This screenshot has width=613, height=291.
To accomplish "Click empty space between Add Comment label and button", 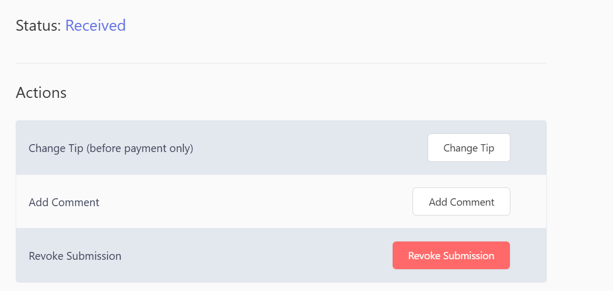I will [x=254, y=202].
